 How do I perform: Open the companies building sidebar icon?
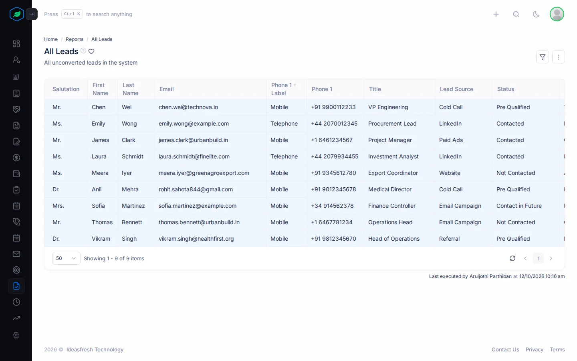point(16,93)
